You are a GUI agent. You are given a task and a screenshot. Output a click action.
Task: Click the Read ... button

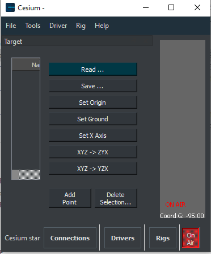point(93,69)
